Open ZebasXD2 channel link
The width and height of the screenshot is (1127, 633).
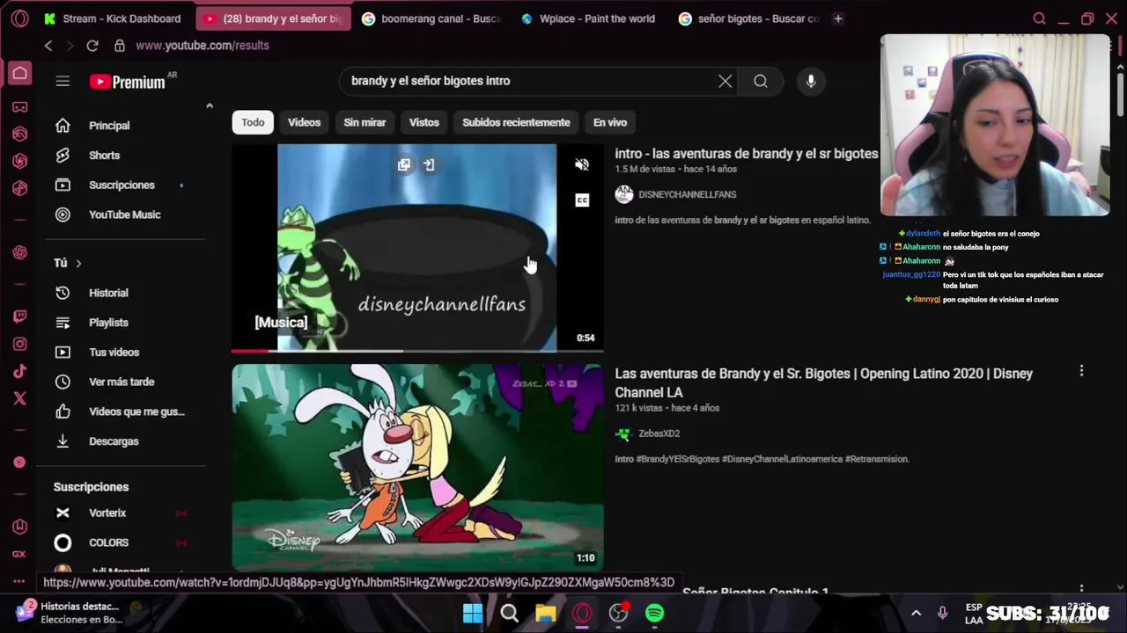click(x=659, y=433)
